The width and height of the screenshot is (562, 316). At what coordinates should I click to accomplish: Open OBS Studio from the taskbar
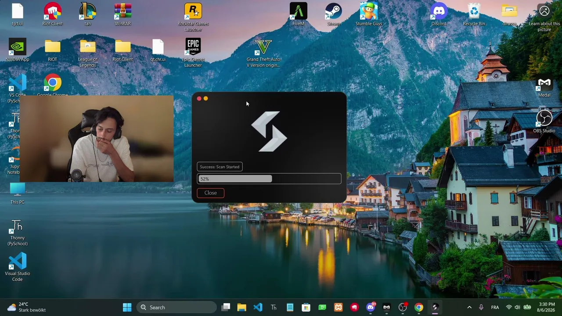point(403,307)
